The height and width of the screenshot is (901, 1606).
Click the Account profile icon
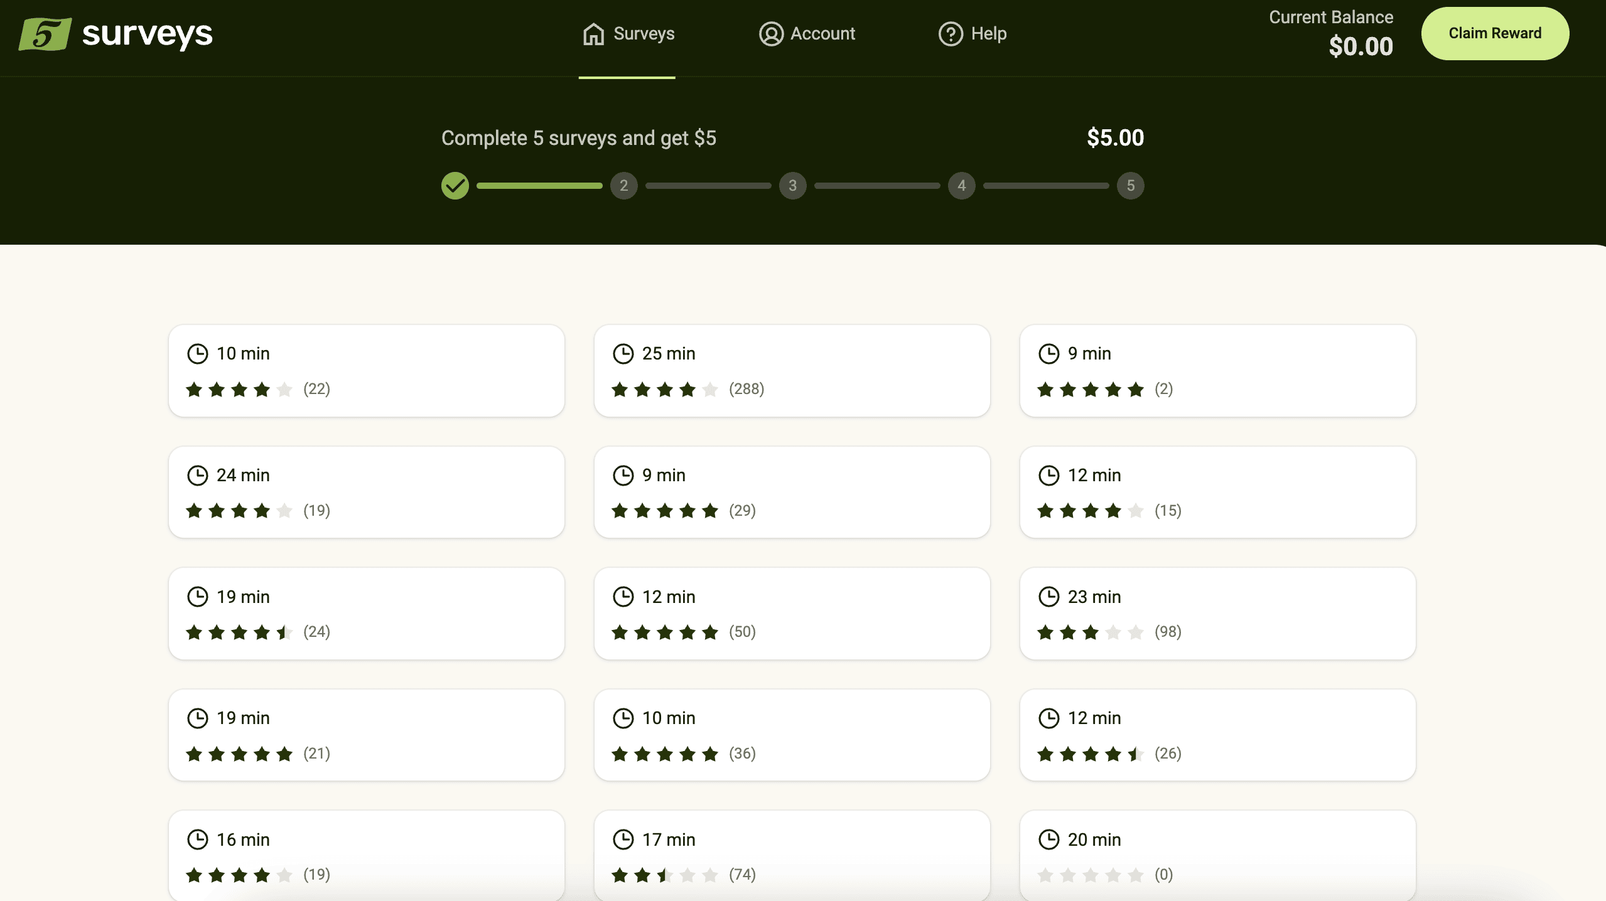[771, 34]
